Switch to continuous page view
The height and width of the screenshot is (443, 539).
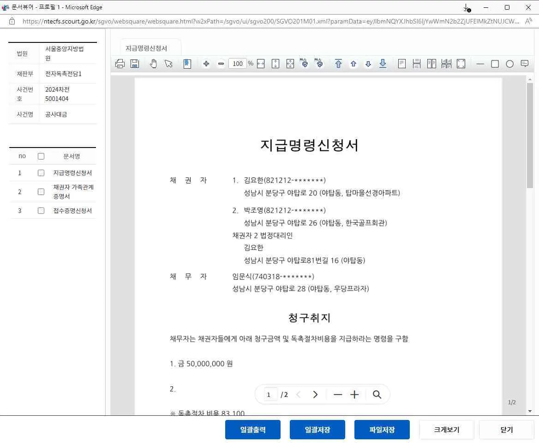tap(417, 64)
